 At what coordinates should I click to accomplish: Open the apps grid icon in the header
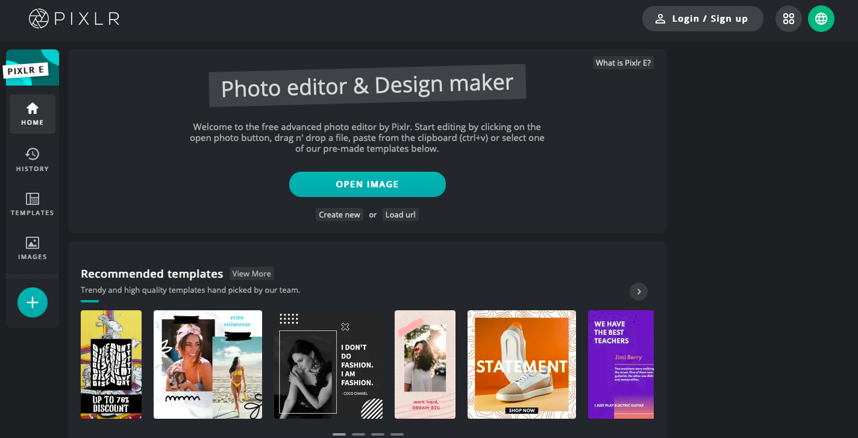coord(788,19)
